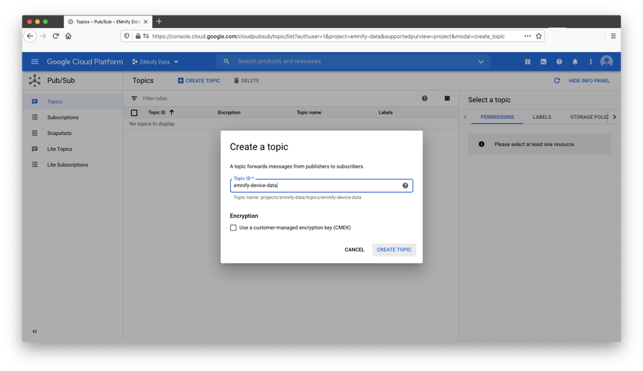Switch to the Permissions tab

click(x=497, y=117)
